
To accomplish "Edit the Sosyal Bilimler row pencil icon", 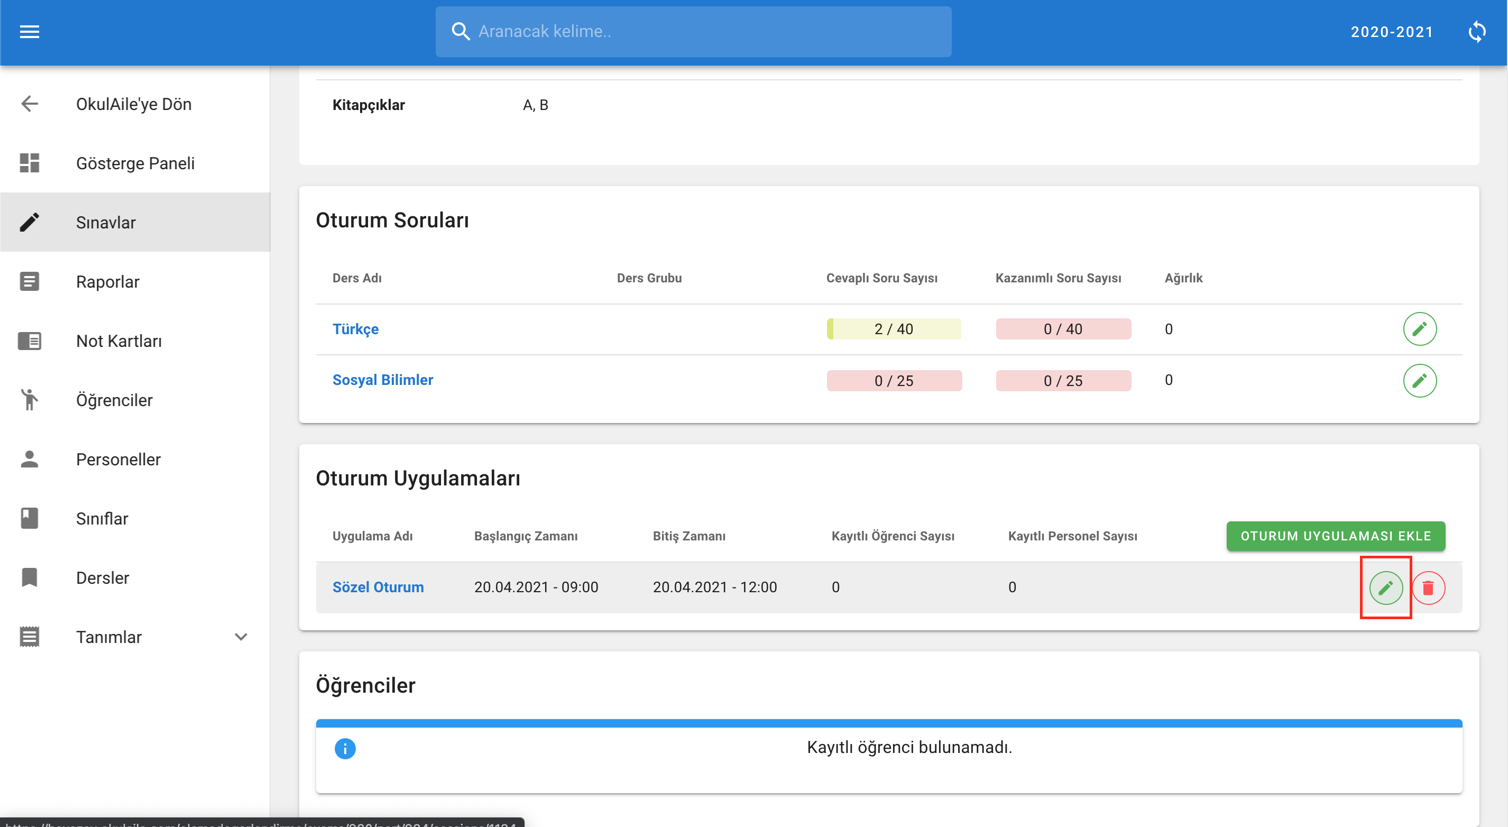I will (x=1419, y=380).
